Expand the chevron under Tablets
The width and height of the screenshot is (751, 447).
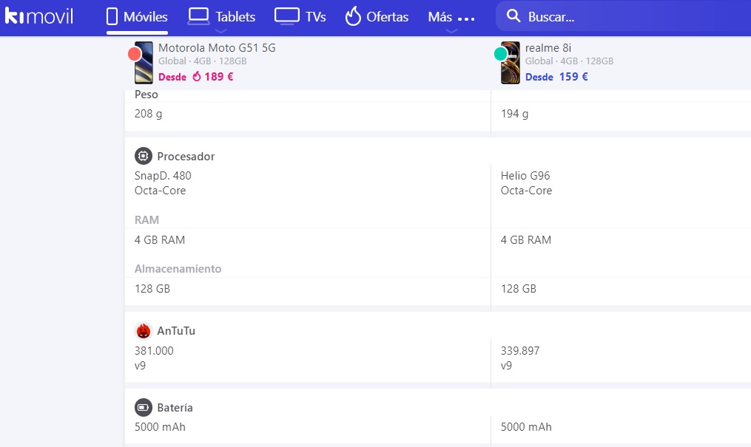(220, 31)
